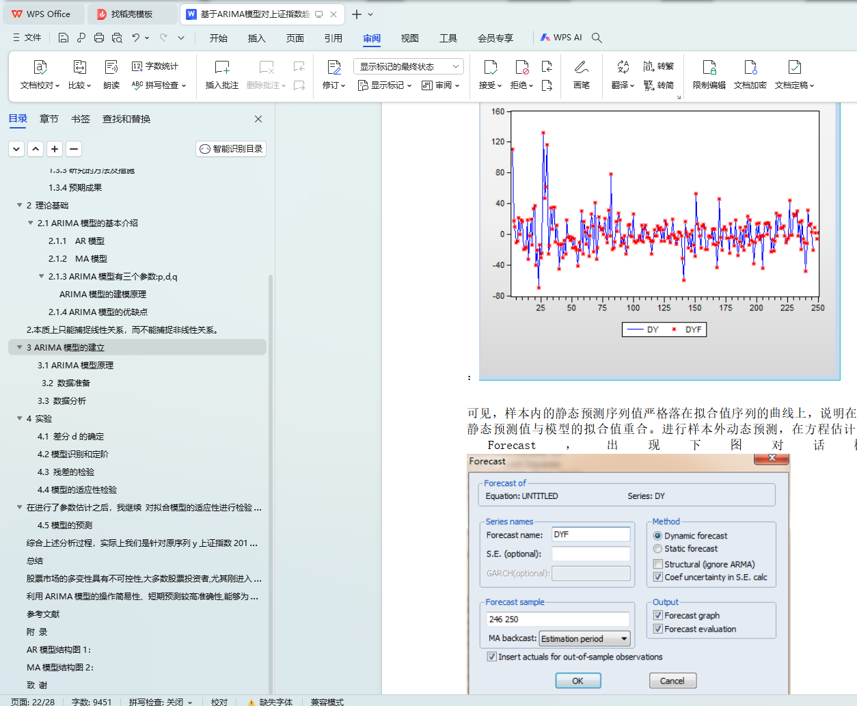857x706 pixels.
Task: Select Dynamic forecast radio button
Action: pos(657,536)
